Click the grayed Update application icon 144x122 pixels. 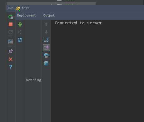pos(11,32)
